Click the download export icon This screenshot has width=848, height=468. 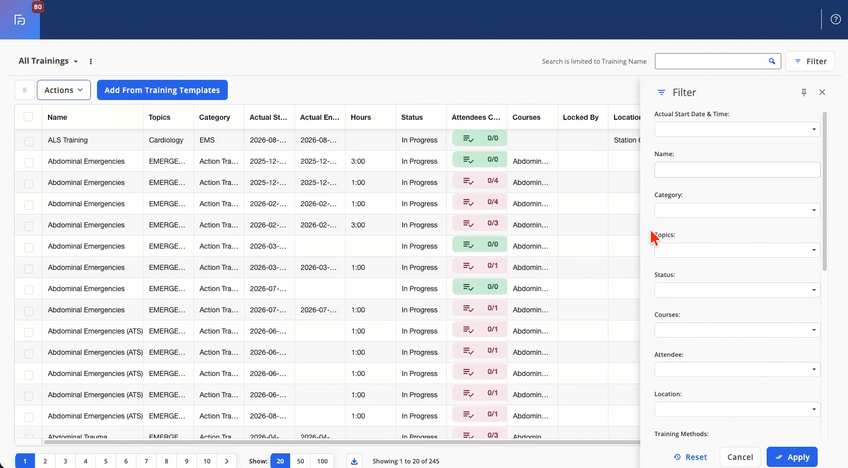[354, 461]
